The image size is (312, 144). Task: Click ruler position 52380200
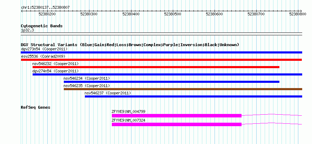[47, 14]
